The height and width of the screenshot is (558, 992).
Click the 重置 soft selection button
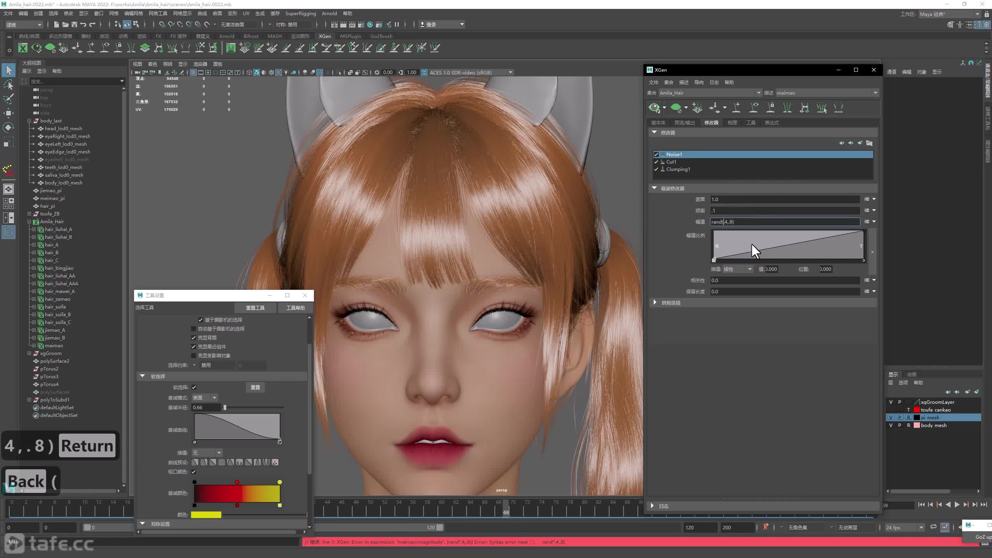[x=255, y=387]
